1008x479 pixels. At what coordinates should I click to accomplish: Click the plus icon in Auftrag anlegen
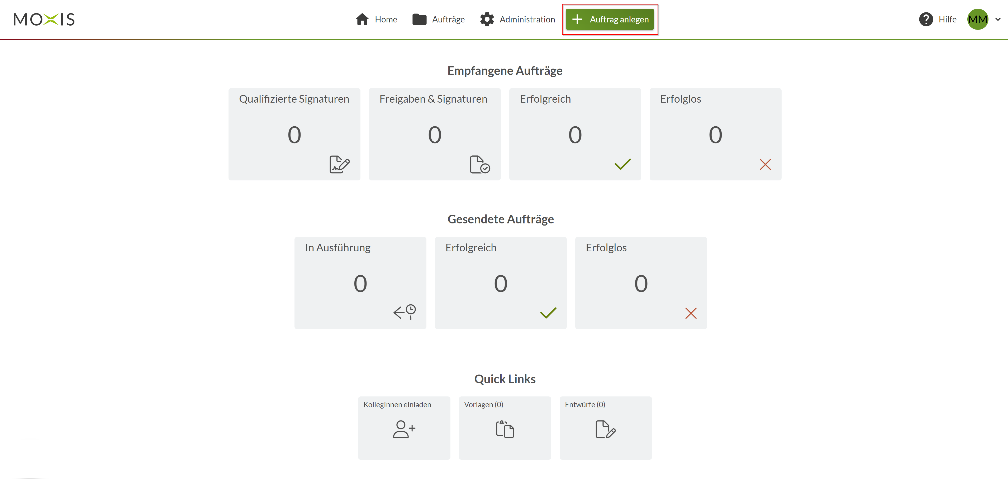click(578, 19)
